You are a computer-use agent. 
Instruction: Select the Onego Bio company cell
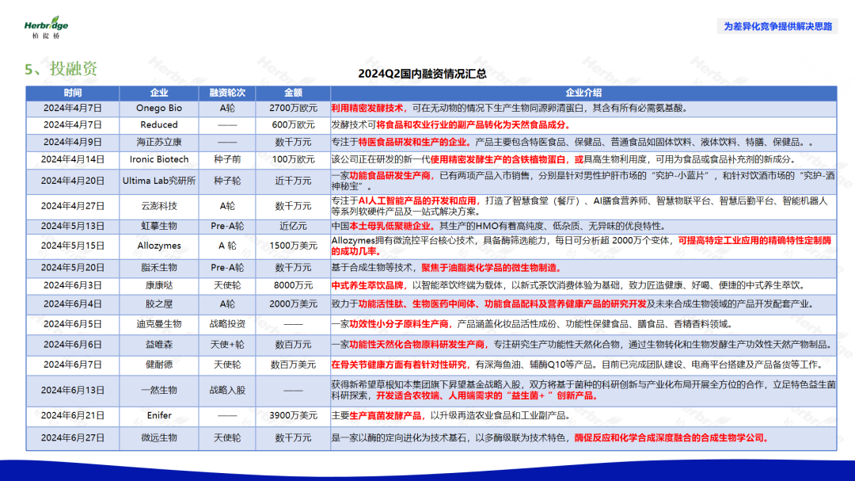click(x=158, y=108)
